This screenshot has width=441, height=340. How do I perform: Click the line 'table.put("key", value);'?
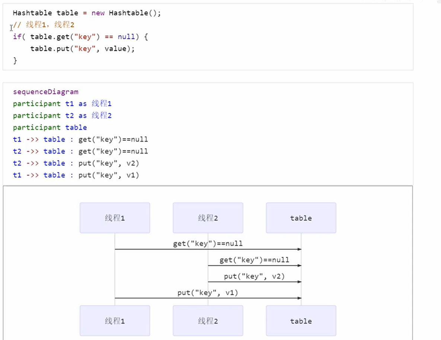click(82, 49)
